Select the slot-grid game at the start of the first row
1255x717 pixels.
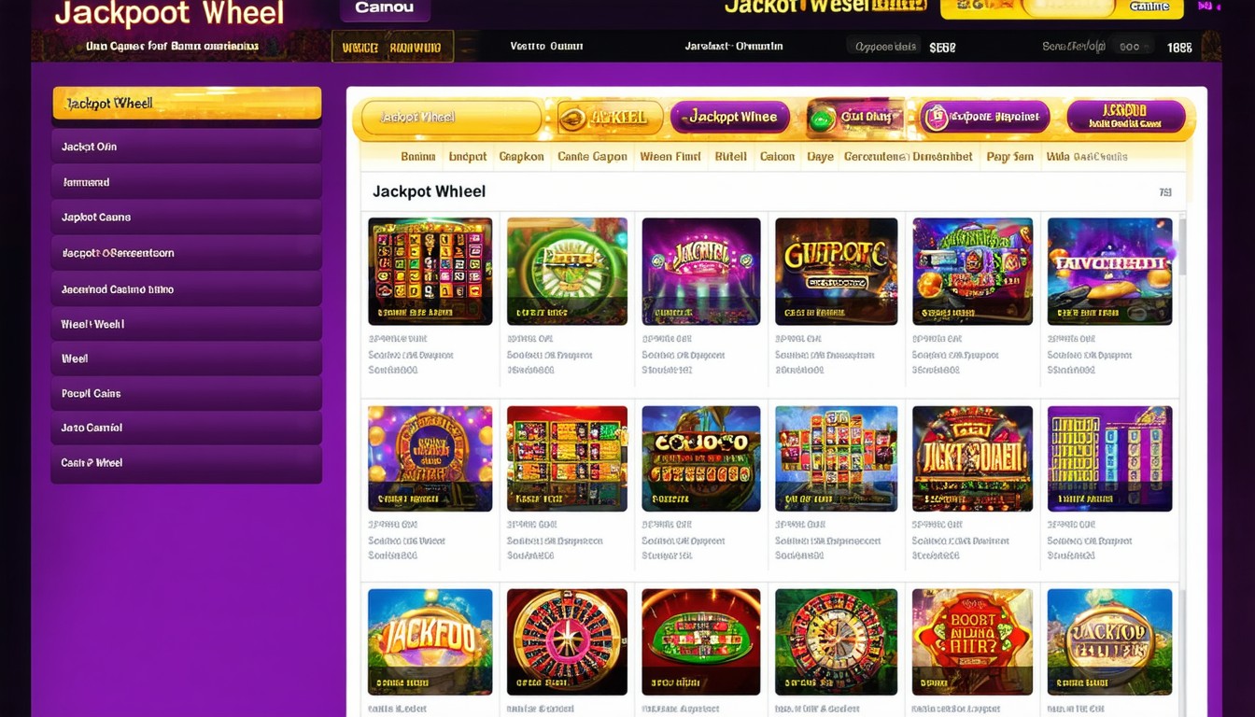pos(430,272)
